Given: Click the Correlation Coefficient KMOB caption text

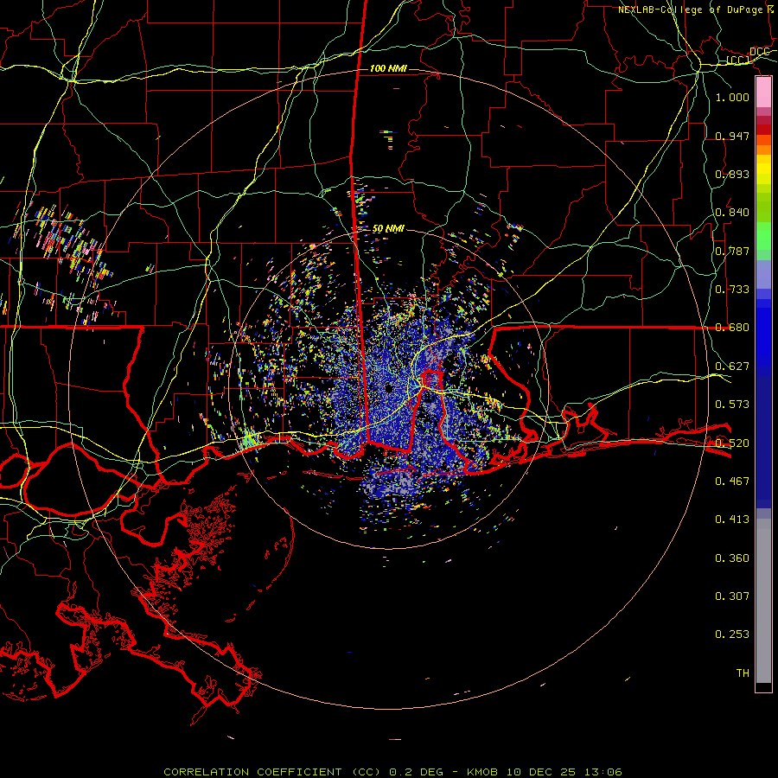Looking at the screenshot, I should coord(392,772).
